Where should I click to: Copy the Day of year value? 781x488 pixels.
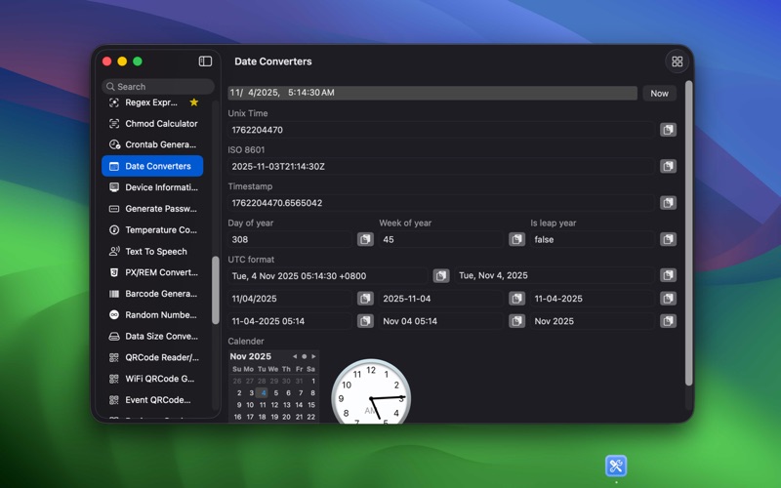[x=365, y=239]
